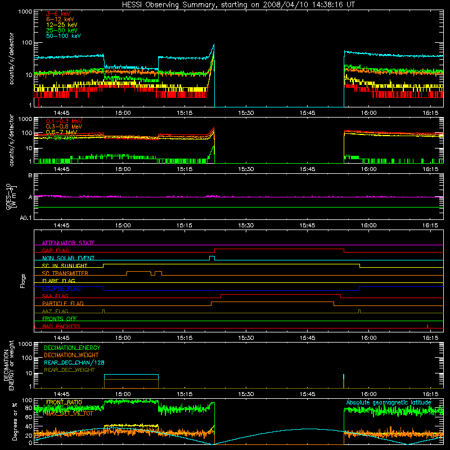
Task: Select the 12-25 keV legend label
Action: [61, 25]
